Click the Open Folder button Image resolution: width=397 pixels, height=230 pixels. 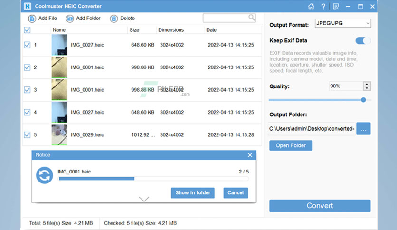[x=291, y=145]
